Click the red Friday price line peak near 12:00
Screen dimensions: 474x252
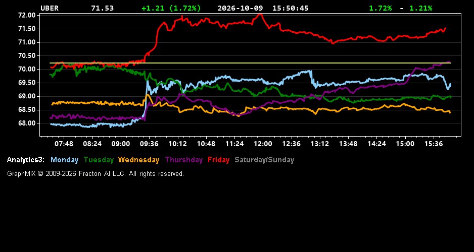pos(260,15)
